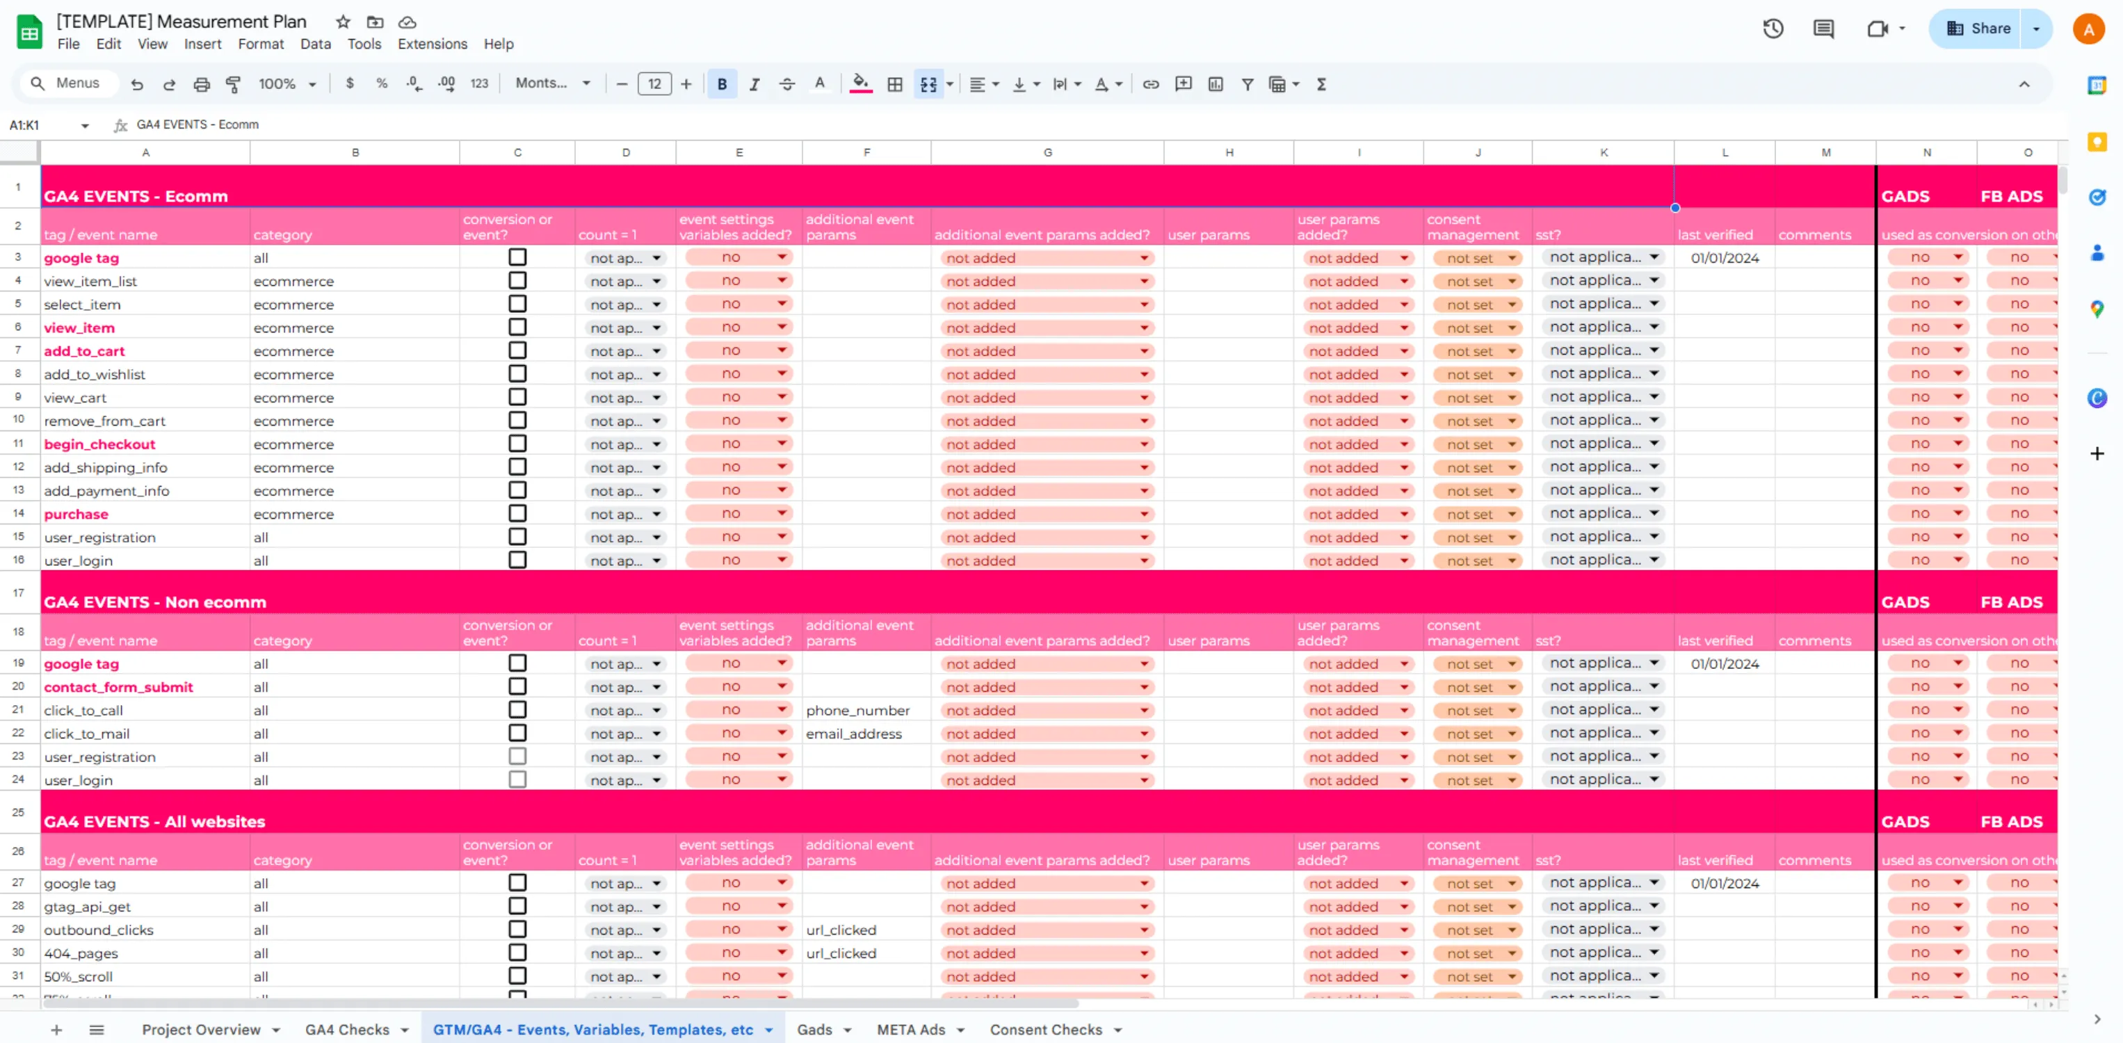This screenshot has width=2123, height=1043.
Task: Click the horizontal scrollbar
Action: coord(560,1004)
